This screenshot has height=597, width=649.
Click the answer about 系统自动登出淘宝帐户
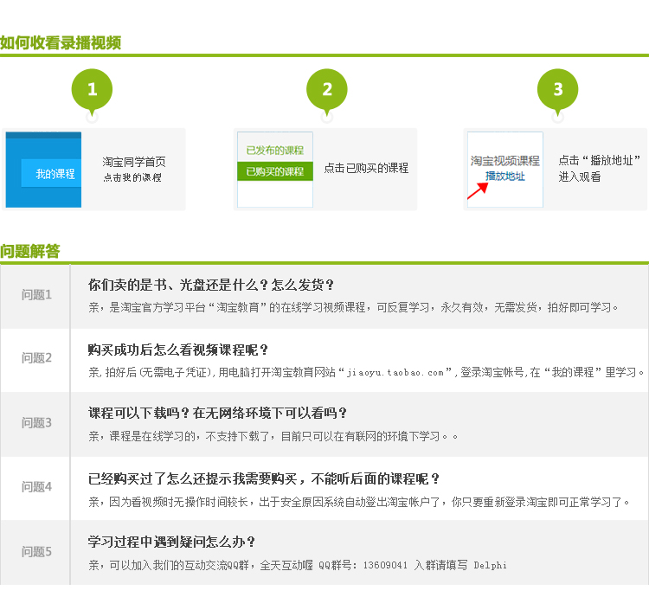359,502
